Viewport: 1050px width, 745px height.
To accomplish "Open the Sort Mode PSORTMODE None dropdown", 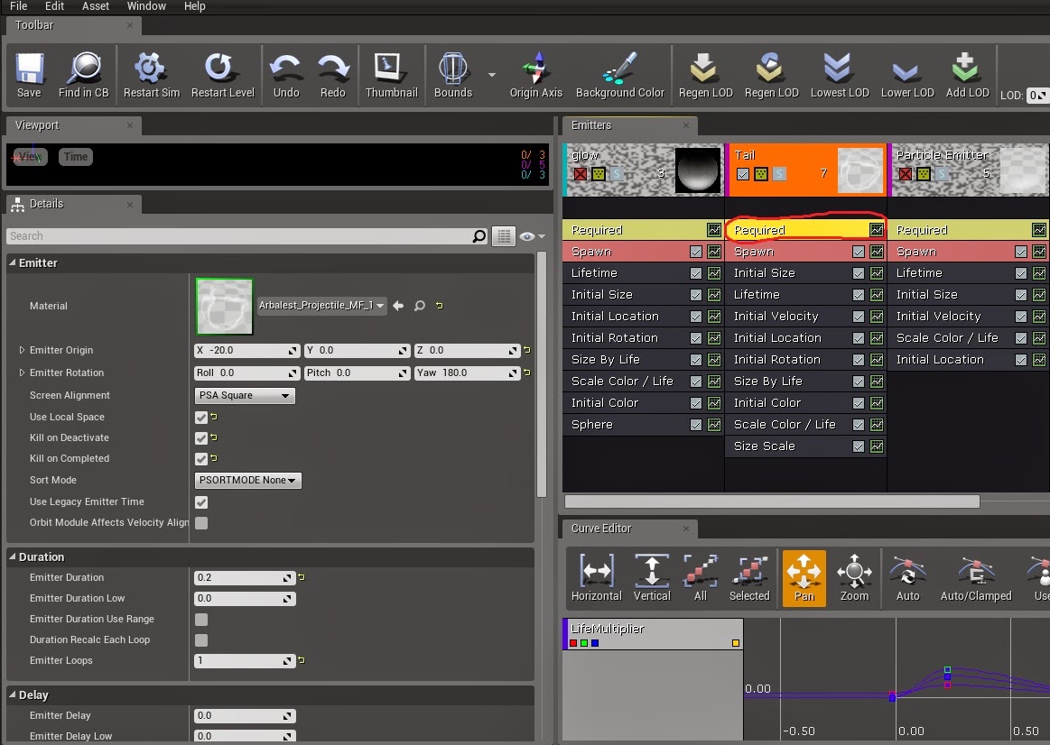I will coord(247,480).
